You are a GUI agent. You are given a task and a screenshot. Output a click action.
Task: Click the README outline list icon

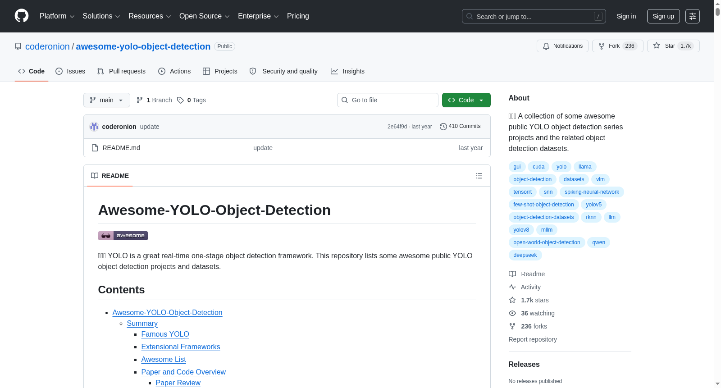tap(479, 176)
